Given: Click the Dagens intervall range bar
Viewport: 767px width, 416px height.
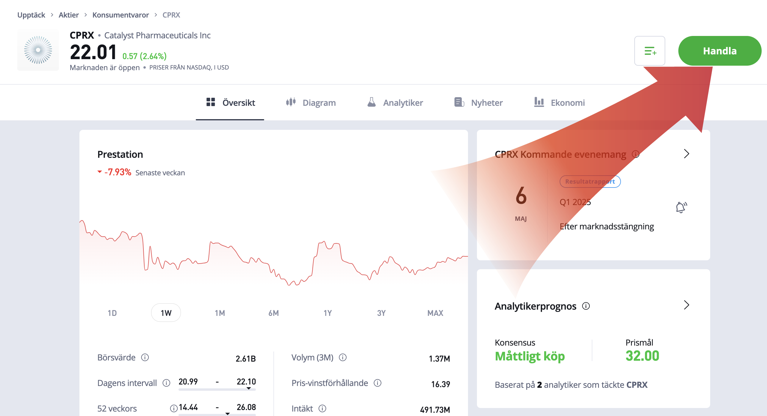Looking at the screenshot, I should pos(217,389).
